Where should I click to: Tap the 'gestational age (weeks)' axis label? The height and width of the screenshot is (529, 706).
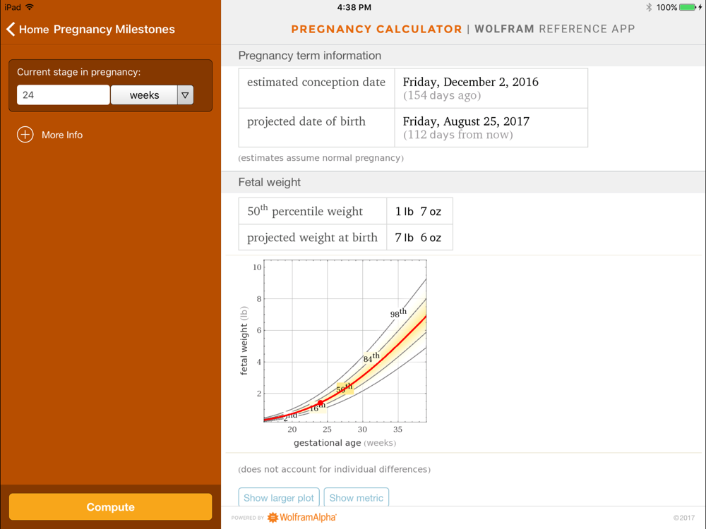(x=345, y=443)
